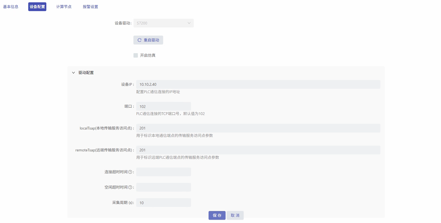Select the 端口 field with value 102

pyautogui.click(x=163, y=106)
